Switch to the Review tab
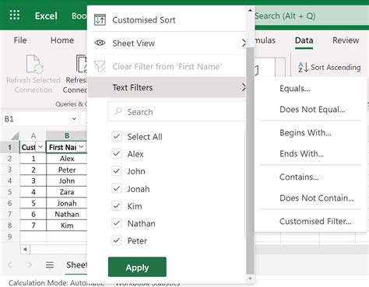The height and width of the screenshot is (287, 369). coord(346,40)
